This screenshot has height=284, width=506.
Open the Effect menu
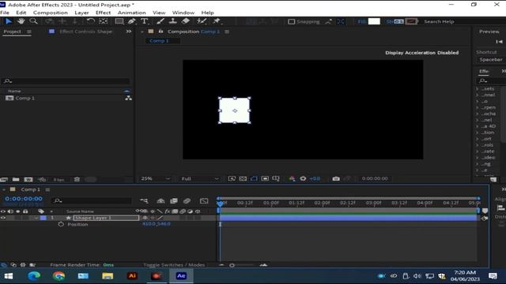104,13
